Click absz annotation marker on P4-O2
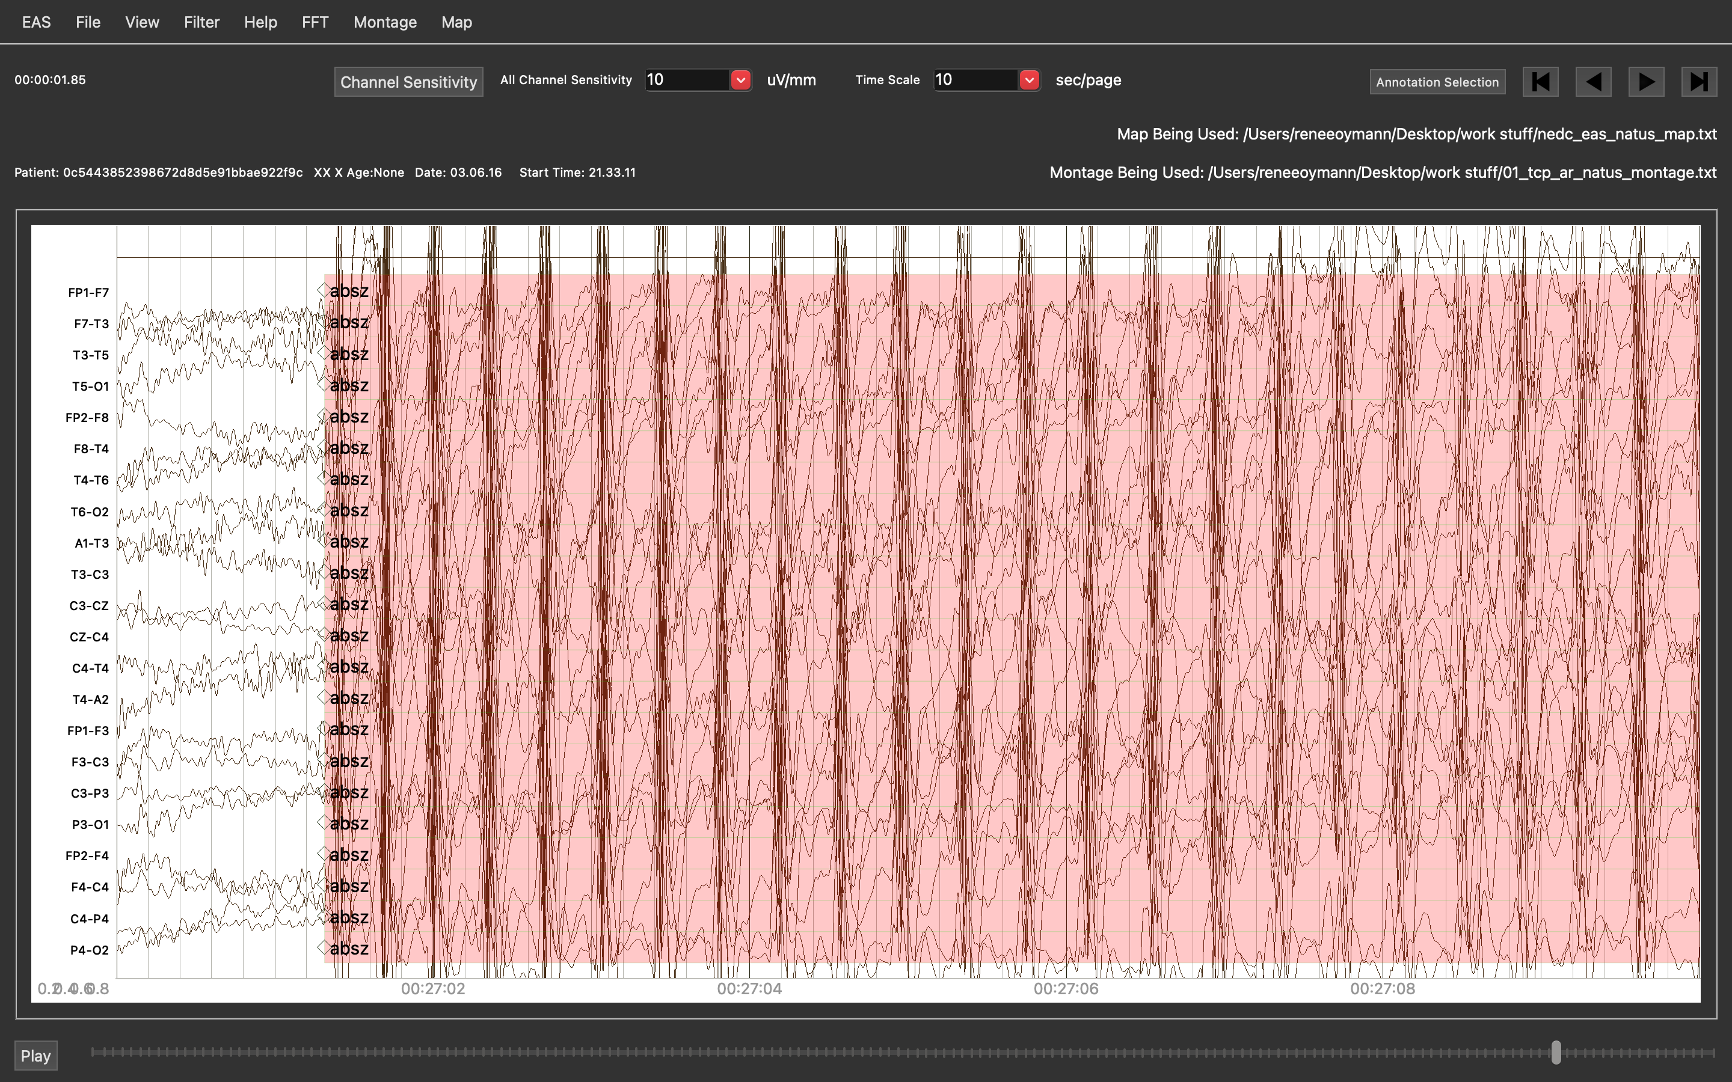 click(349, 949)
